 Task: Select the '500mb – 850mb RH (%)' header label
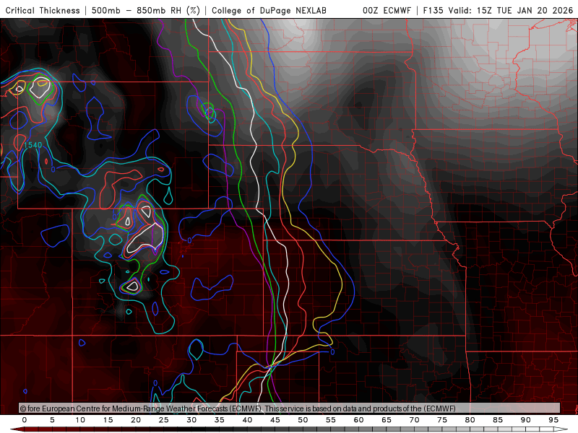point(146,10)
